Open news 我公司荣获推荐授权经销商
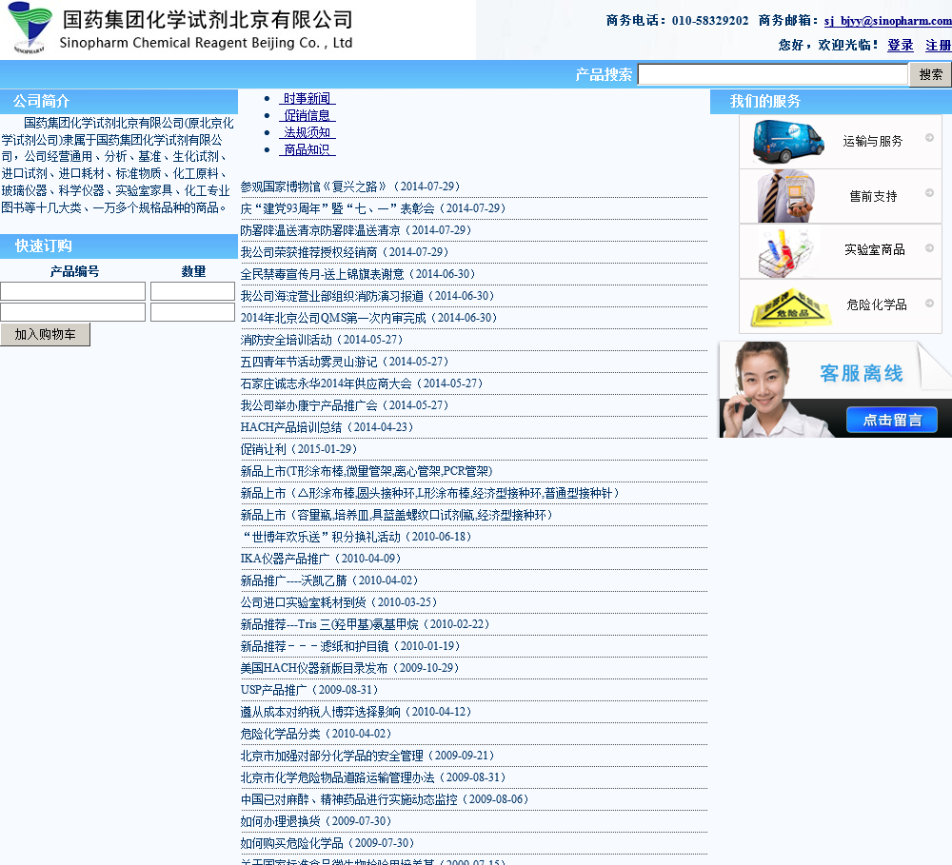 (345, 252)
